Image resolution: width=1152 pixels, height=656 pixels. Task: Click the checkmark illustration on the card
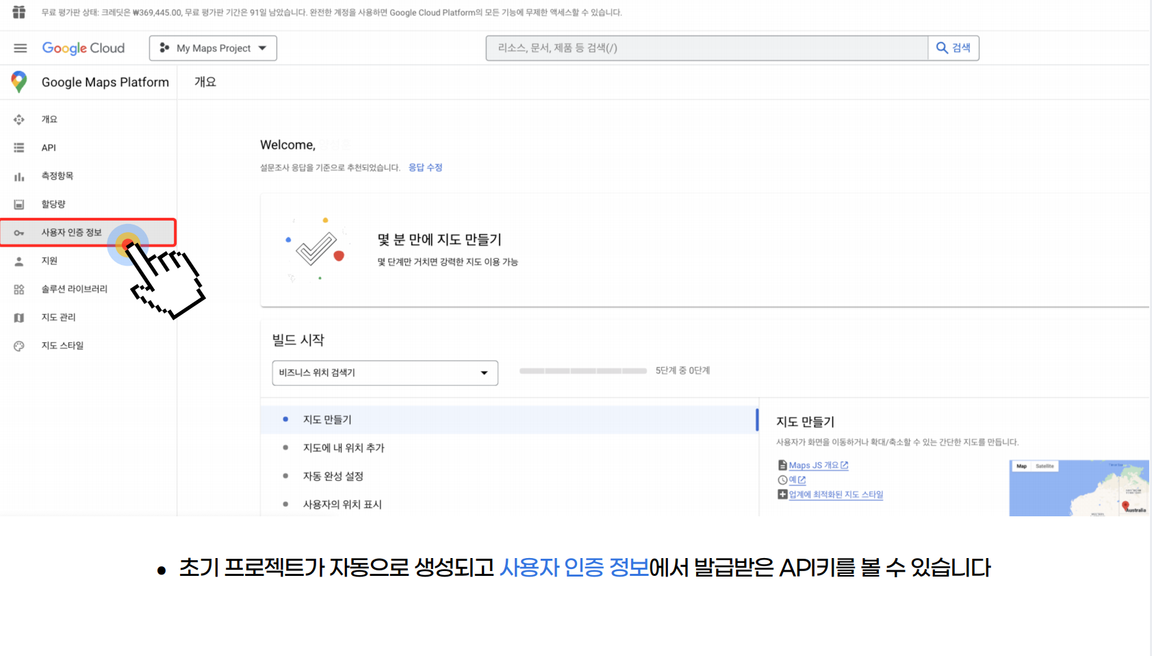pos(316,249)
